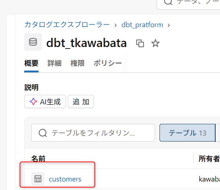Viewport: 220px width, 190px height.
Task: Select the テーブル 13 filter tab
Action: (187, 133)
